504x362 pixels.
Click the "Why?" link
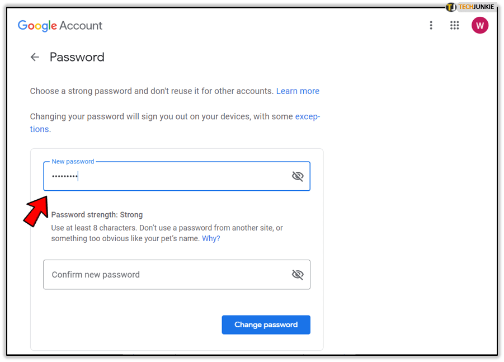click(211, 238)
